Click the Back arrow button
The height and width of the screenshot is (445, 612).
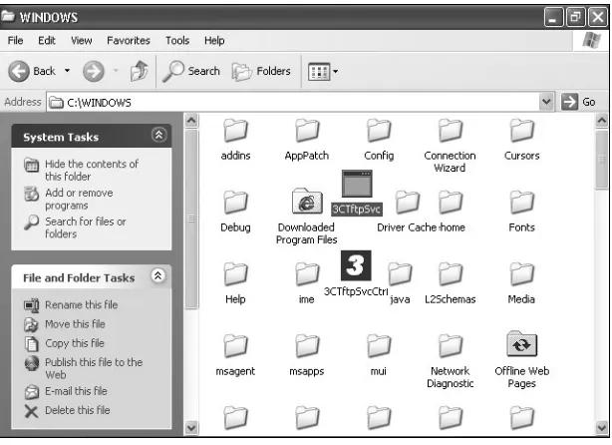click(19, 71)
